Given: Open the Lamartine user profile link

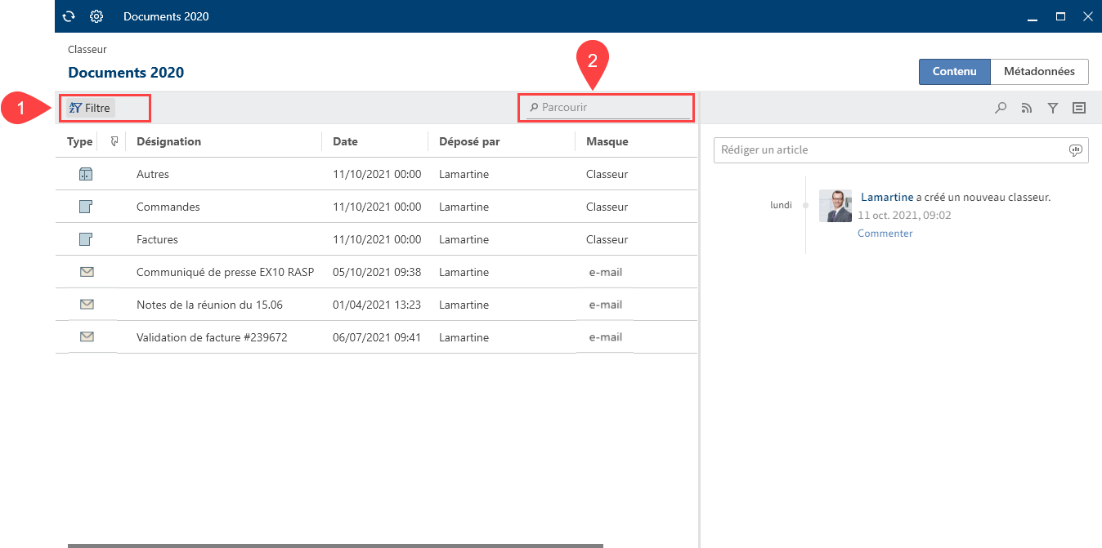Looking at the screenshot, I should coord(887,198).
